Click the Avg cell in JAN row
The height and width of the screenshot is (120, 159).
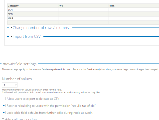tap(83, 10)
